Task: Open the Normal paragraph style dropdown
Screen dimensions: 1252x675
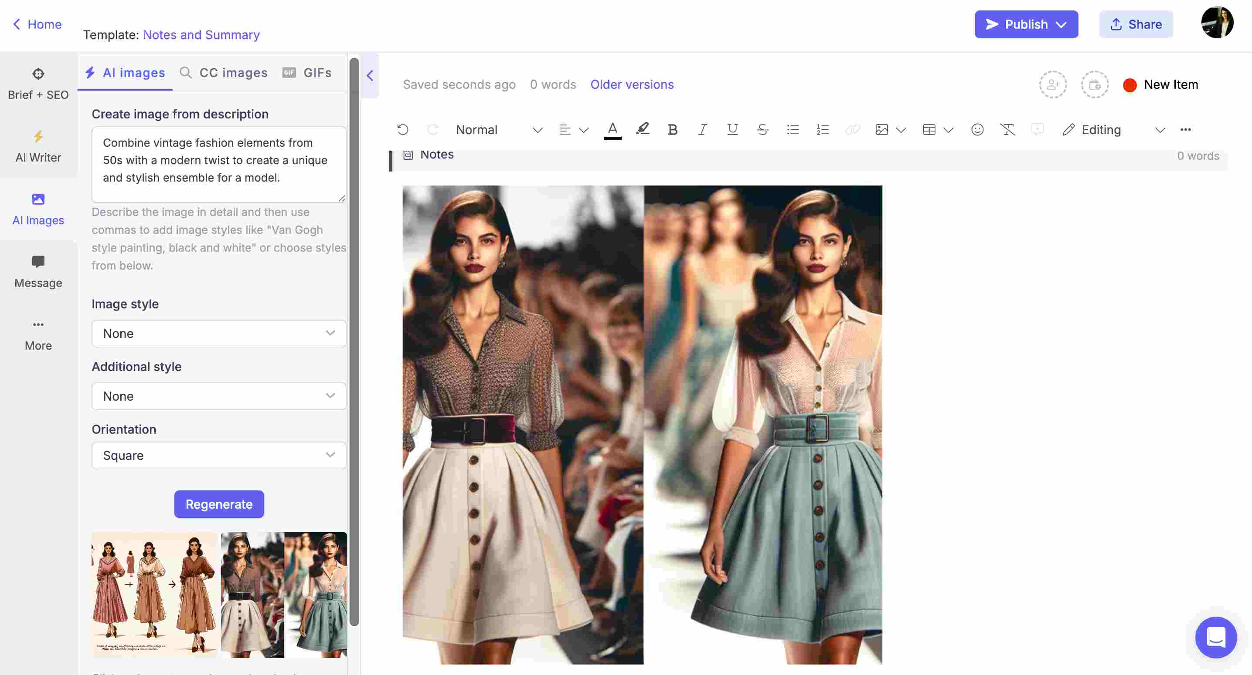Action: (499, 130)
